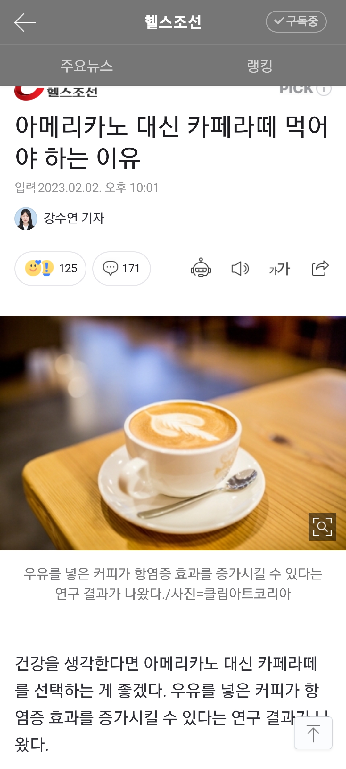Click the 헬스조선 header title
This screenshot has height=769, width=346.
point(173,22)
